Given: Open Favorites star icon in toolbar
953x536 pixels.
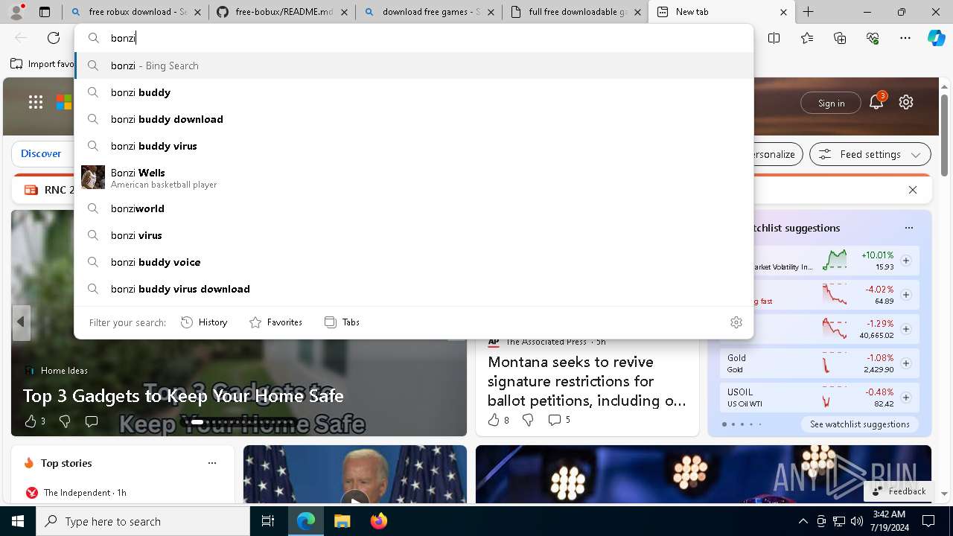Looking at the screenshot, I should click(x=807, y=38).
